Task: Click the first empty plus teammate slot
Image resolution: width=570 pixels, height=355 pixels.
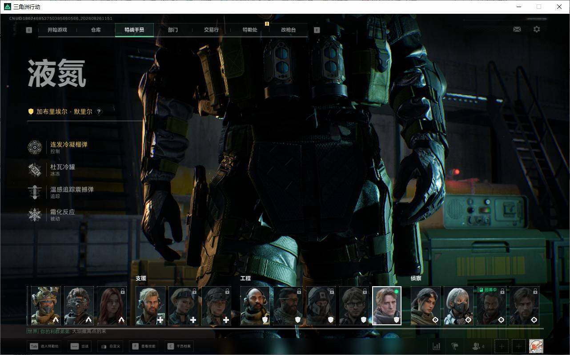Action: [502, 346]
